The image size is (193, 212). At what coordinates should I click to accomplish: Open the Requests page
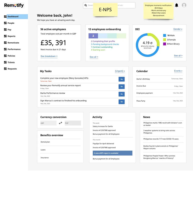tap(12, 69)
